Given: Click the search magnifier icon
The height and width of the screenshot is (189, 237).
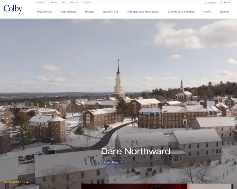Looking at the screenshot, I should [221, 2].
